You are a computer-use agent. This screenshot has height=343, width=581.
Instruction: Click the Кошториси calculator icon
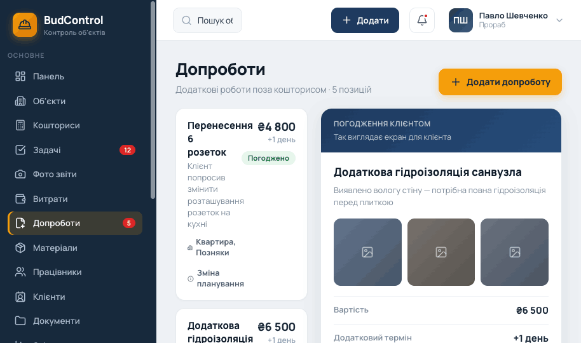pyautogui.click(x=20, y=125)
